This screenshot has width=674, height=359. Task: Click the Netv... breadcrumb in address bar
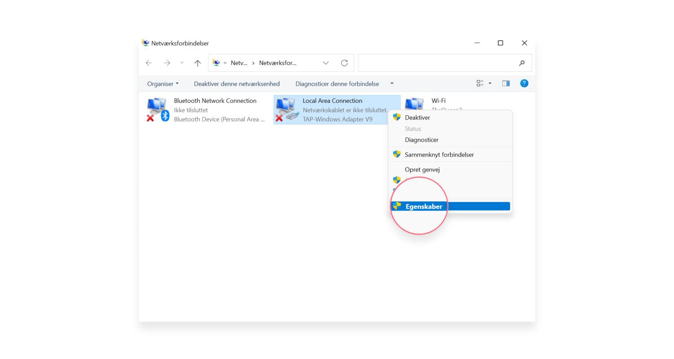point(239,63)
